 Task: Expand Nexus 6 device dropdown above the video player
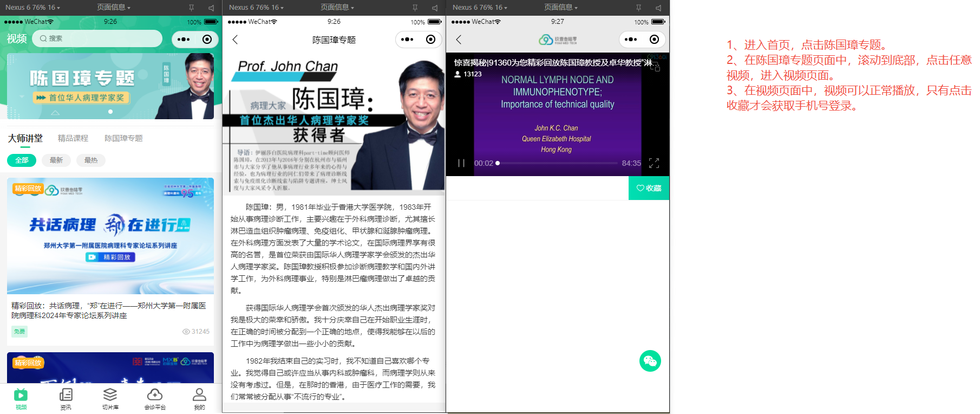tap(480, 8)
